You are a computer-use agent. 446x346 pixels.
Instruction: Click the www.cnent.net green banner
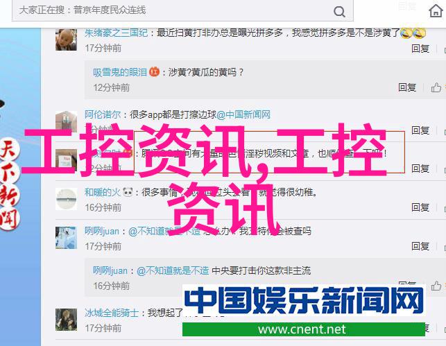pos(304,329)
